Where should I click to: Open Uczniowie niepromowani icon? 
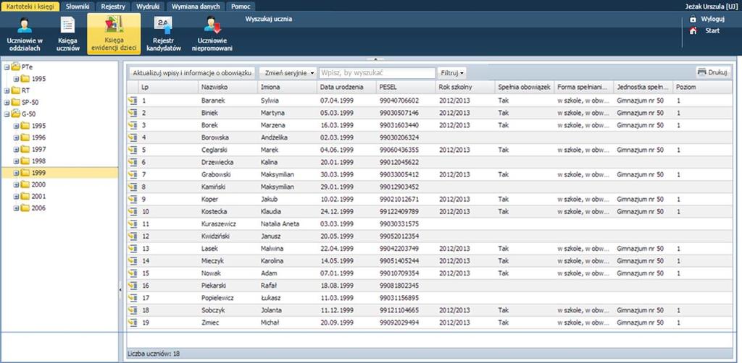point(212,34)
